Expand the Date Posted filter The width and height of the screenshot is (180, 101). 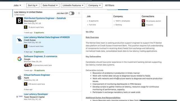pyautogui.click(x=50, y=5)
